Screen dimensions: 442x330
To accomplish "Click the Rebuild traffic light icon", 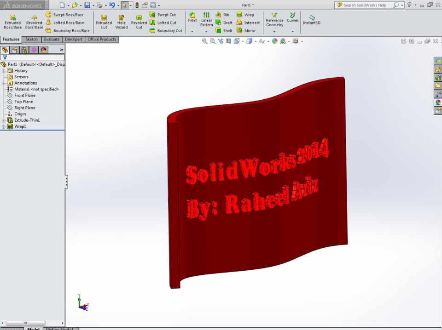I will 137,5.
